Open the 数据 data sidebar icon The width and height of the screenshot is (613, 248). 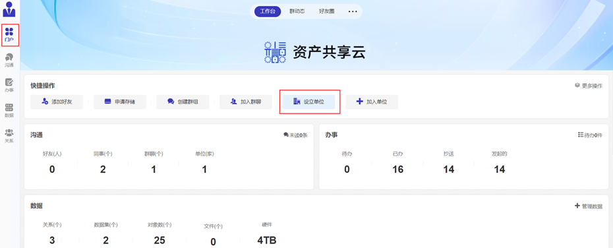pyautogui.click(x=9, y=110)
